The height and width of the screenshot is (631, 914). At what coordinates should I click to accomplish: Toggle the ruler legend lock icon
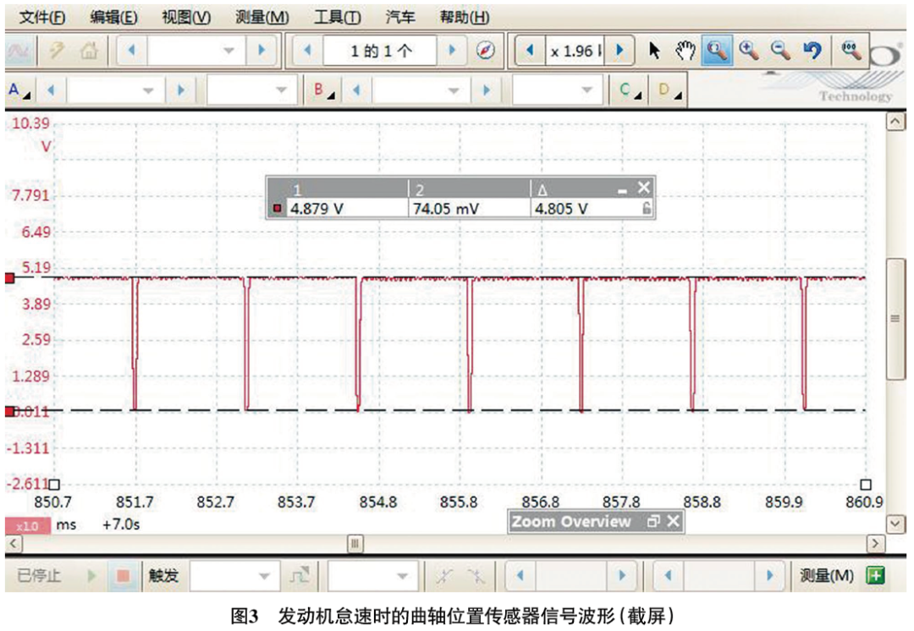[646, 208]
